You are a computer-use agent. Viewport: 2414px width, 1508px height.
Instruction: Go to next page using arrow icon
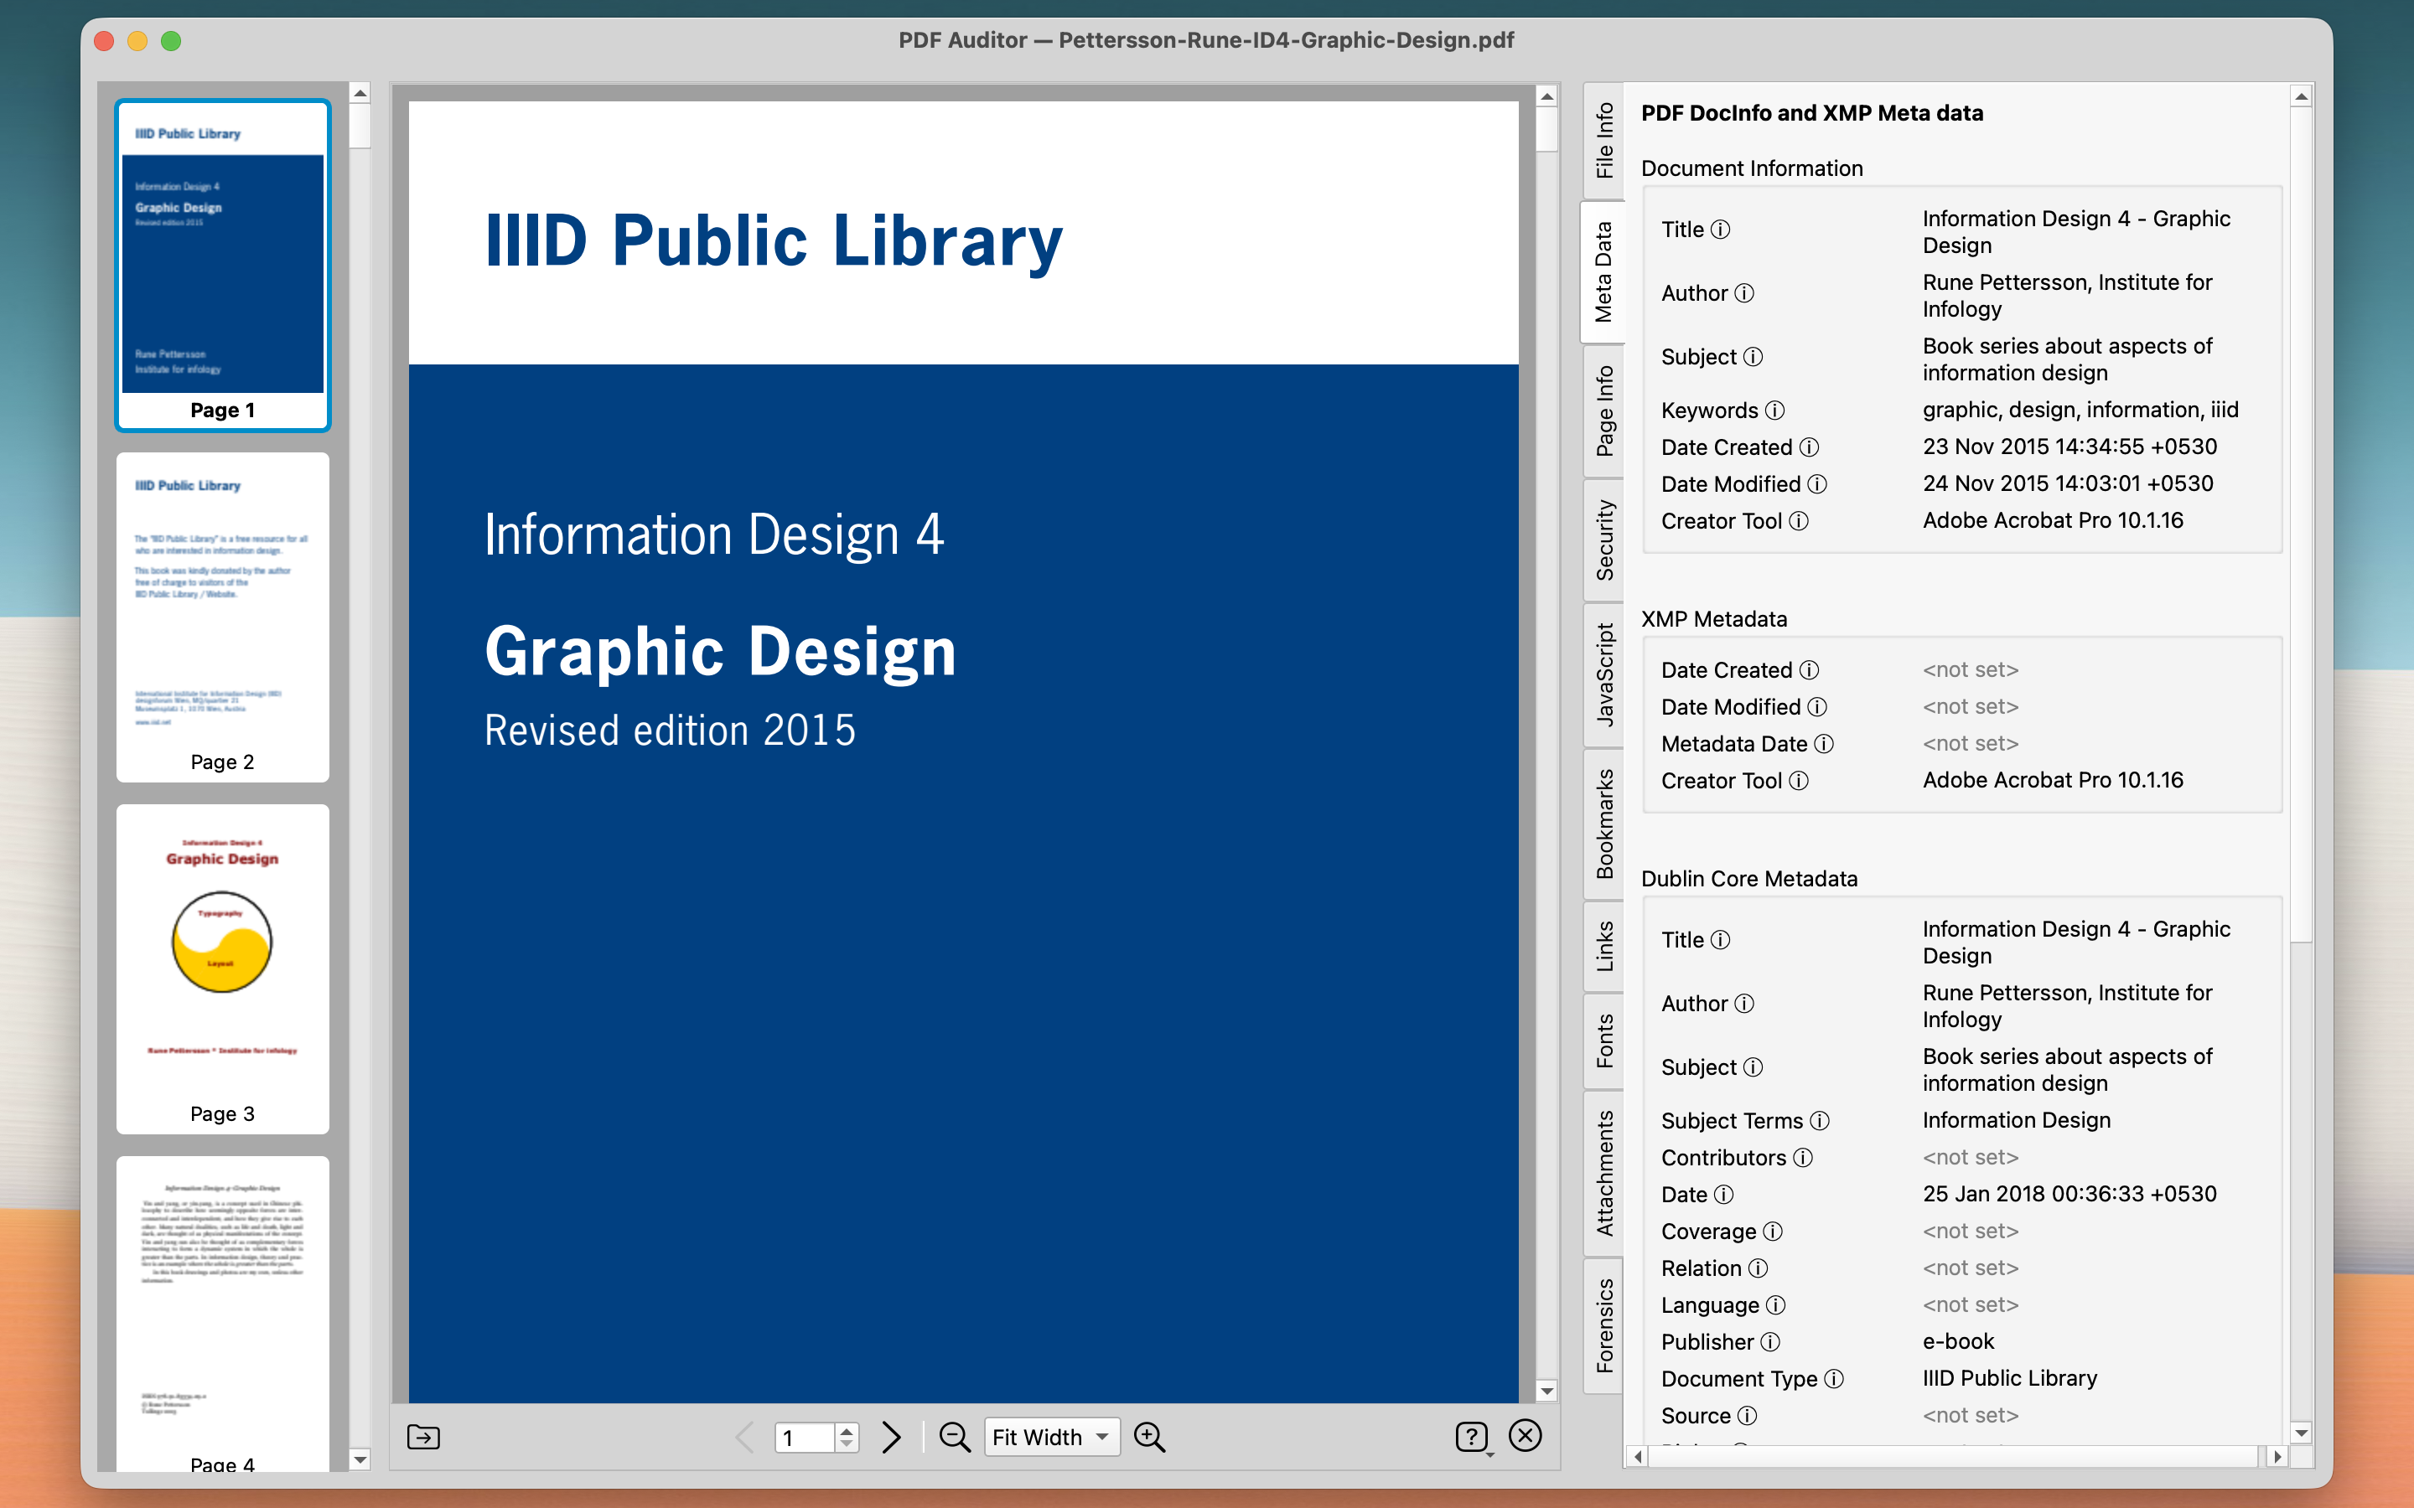click(x=890, y=1436)
